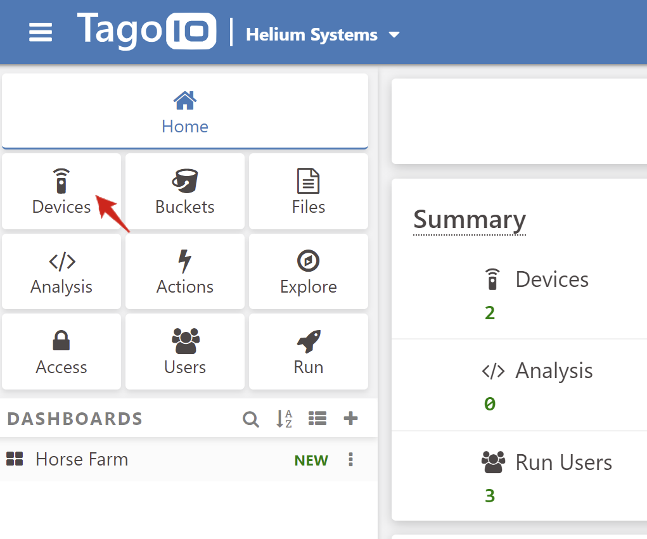Click the TagoIO logo
This screenshot has height=539, width=647.
[x=147, y=30]
